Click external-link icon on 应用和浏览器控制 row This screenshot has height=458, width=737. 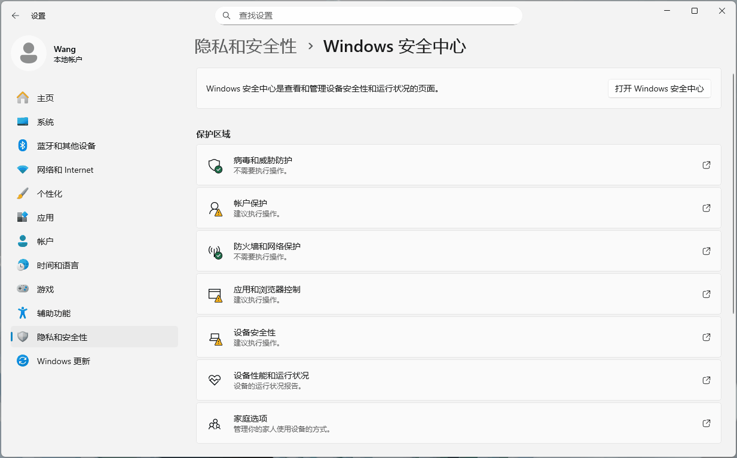pos(707,294)
